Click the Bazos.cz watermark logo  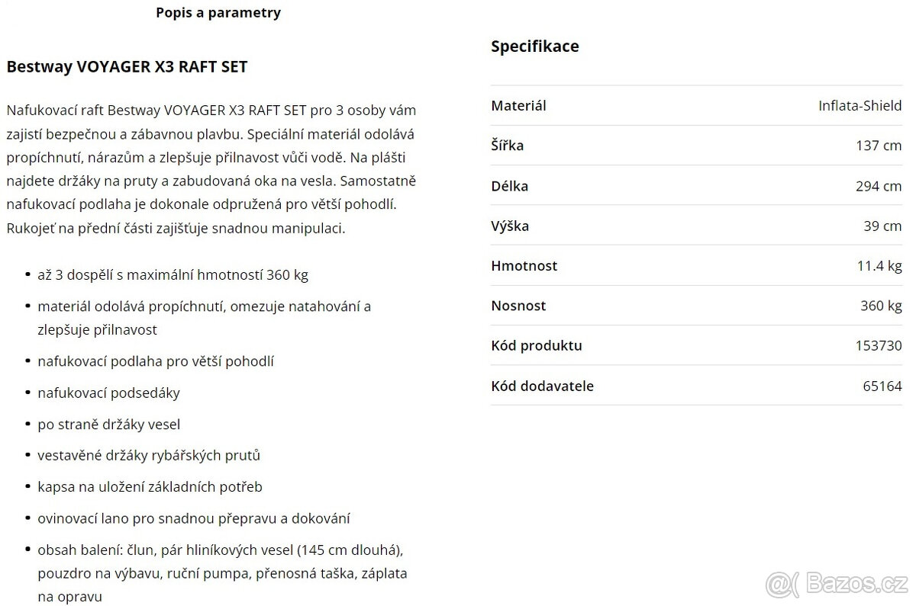(837, 582)
